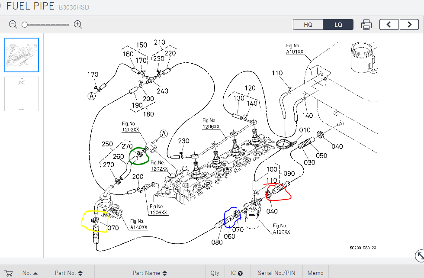Go to next diagram with right arrow
This screenshot has width=424, height=278.
point(409,25)
